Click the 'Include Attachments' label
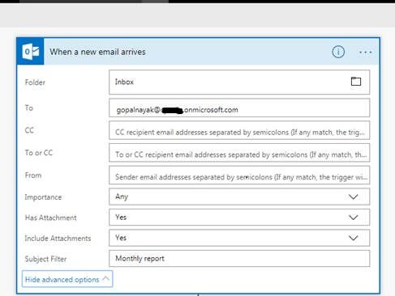Screen dimensions: 395x296 (58, 239)
